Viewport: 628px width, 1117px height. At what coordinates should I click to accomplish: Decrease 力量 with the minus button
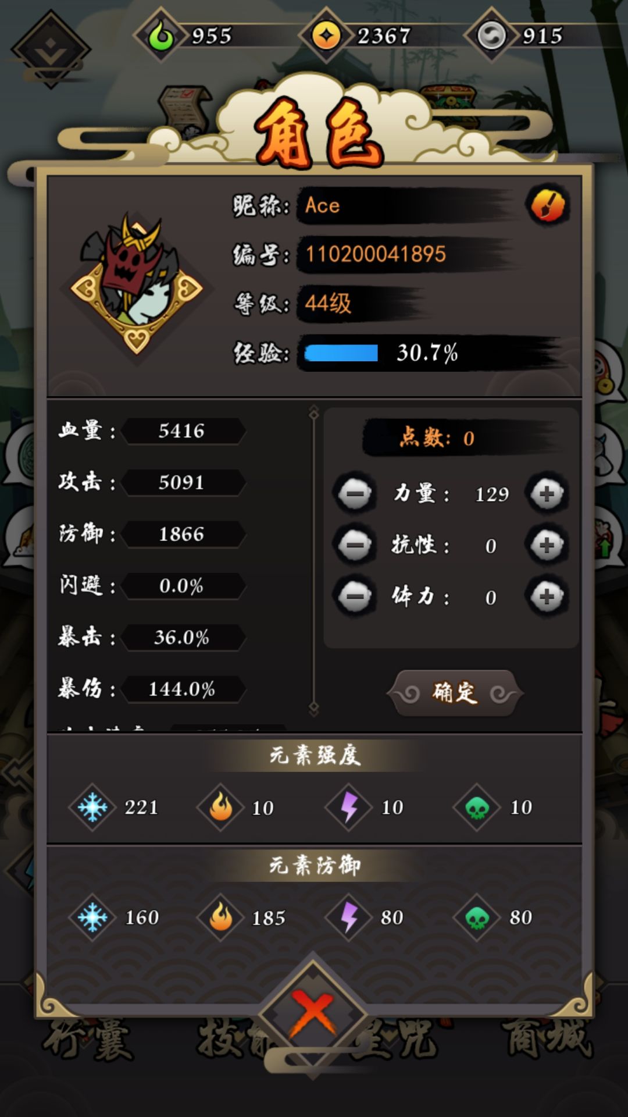[x=355, y=494]
